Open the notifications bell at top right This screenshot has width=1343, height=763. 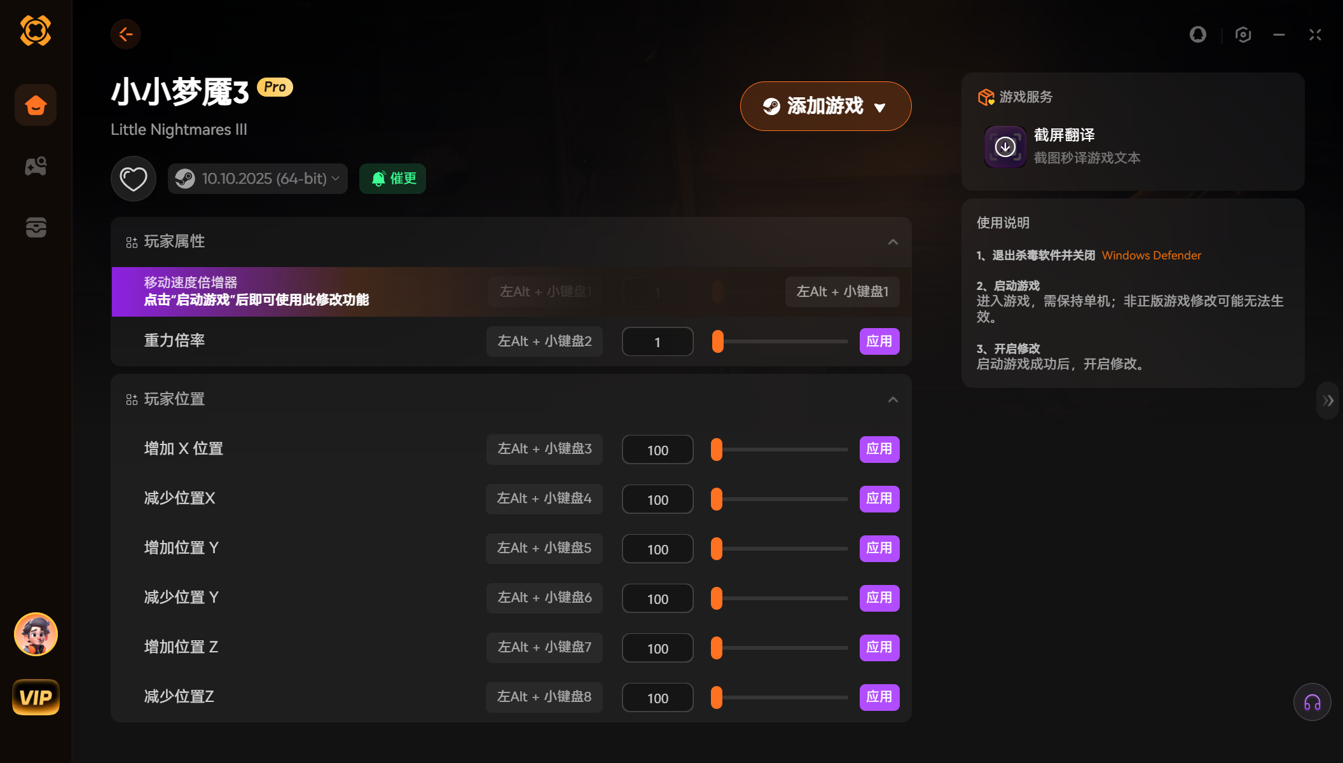click(1197, 34)
